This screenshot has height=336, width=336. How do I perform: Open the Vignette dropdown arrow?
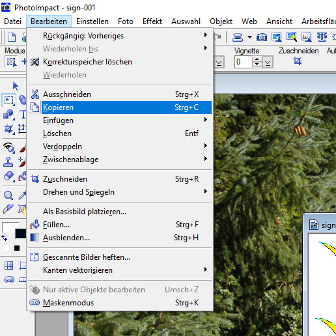pos(268,63)
